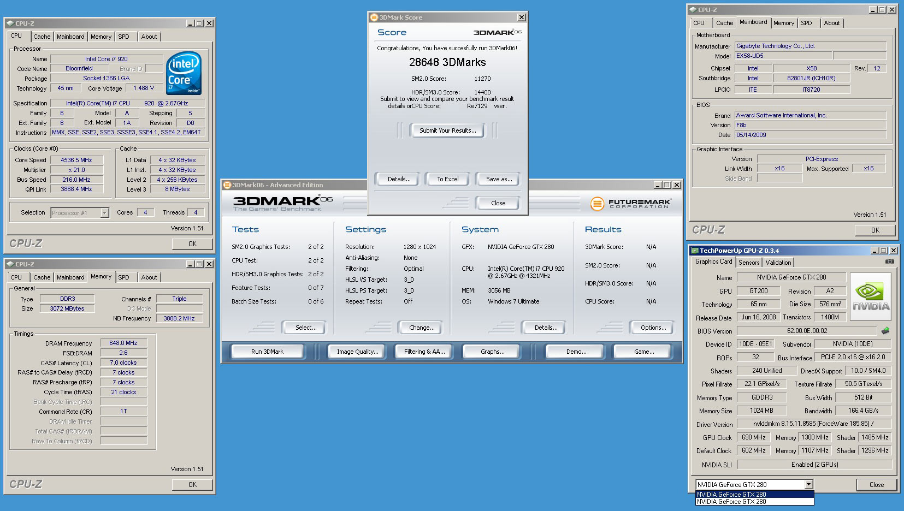Switch to Sensors tab in GPU-Z
The width and height of the screenshot is (904, 511).
[749, 263]
